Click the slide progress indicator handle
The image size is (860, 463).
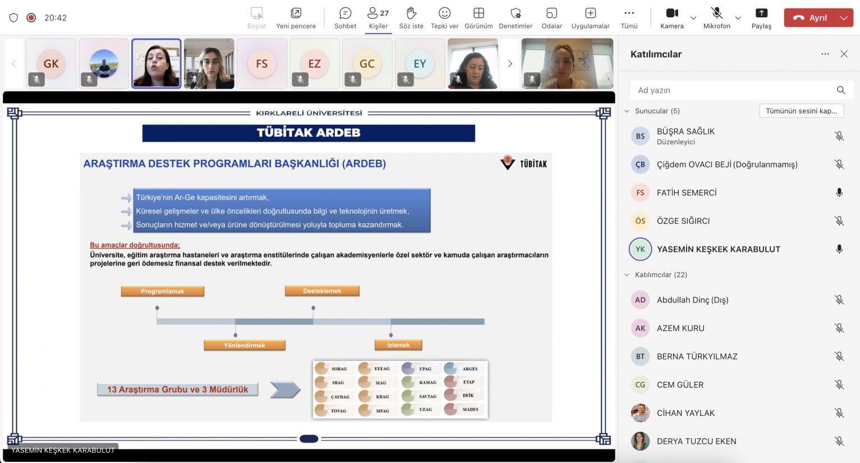(309, 439)
